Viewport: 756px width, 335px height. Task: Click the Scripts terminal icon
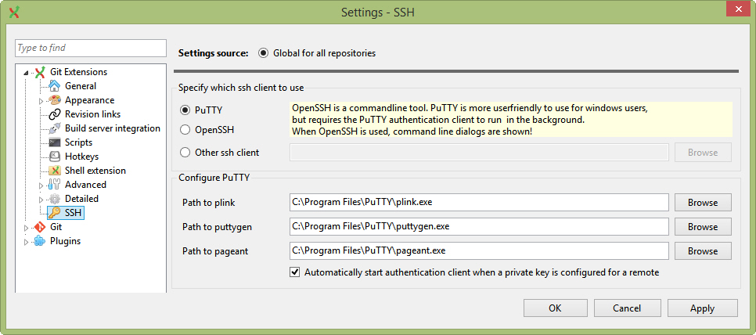point(55,142)
